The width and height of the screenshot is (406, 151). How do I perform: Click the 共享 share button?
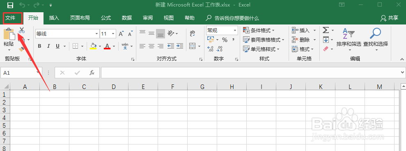click(389, 18)
